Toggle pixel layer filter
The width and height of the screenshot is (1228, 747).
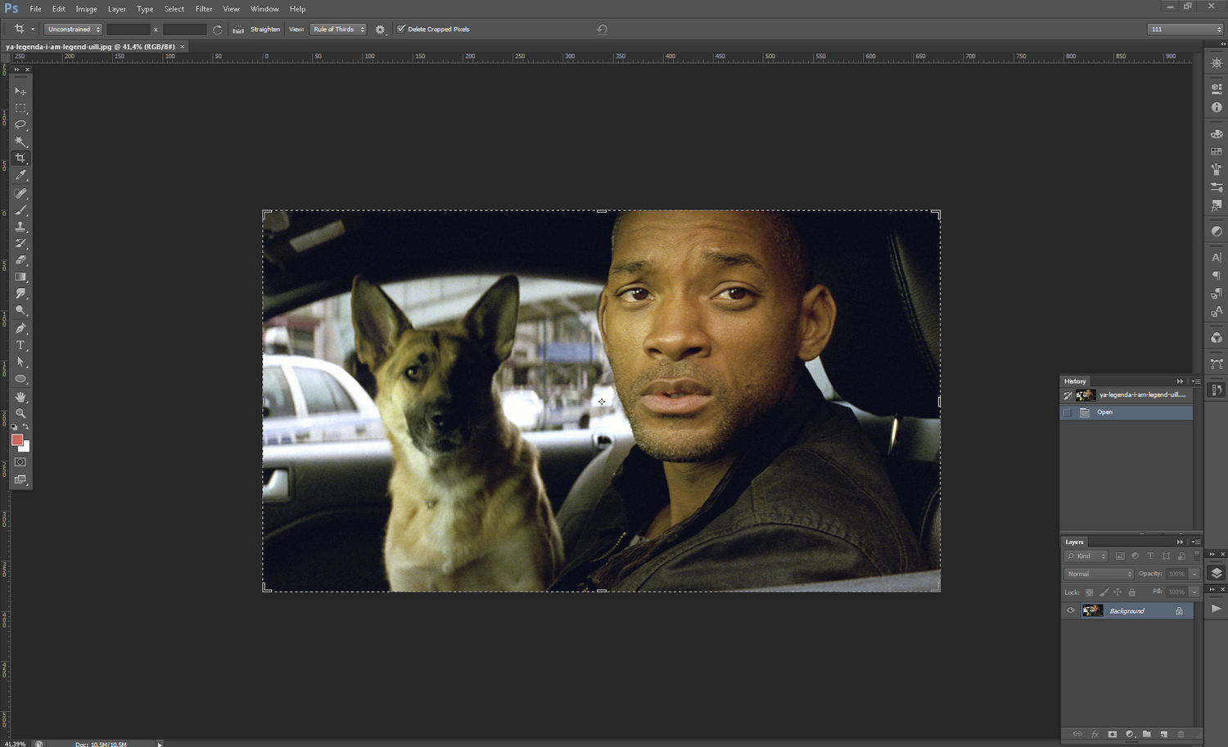coord(1120,556)
